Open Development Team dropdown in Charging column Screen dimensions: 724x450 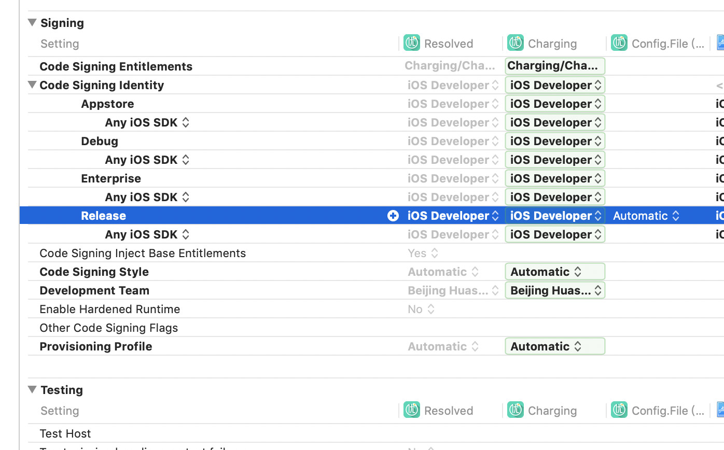click(x=554, y=290)
